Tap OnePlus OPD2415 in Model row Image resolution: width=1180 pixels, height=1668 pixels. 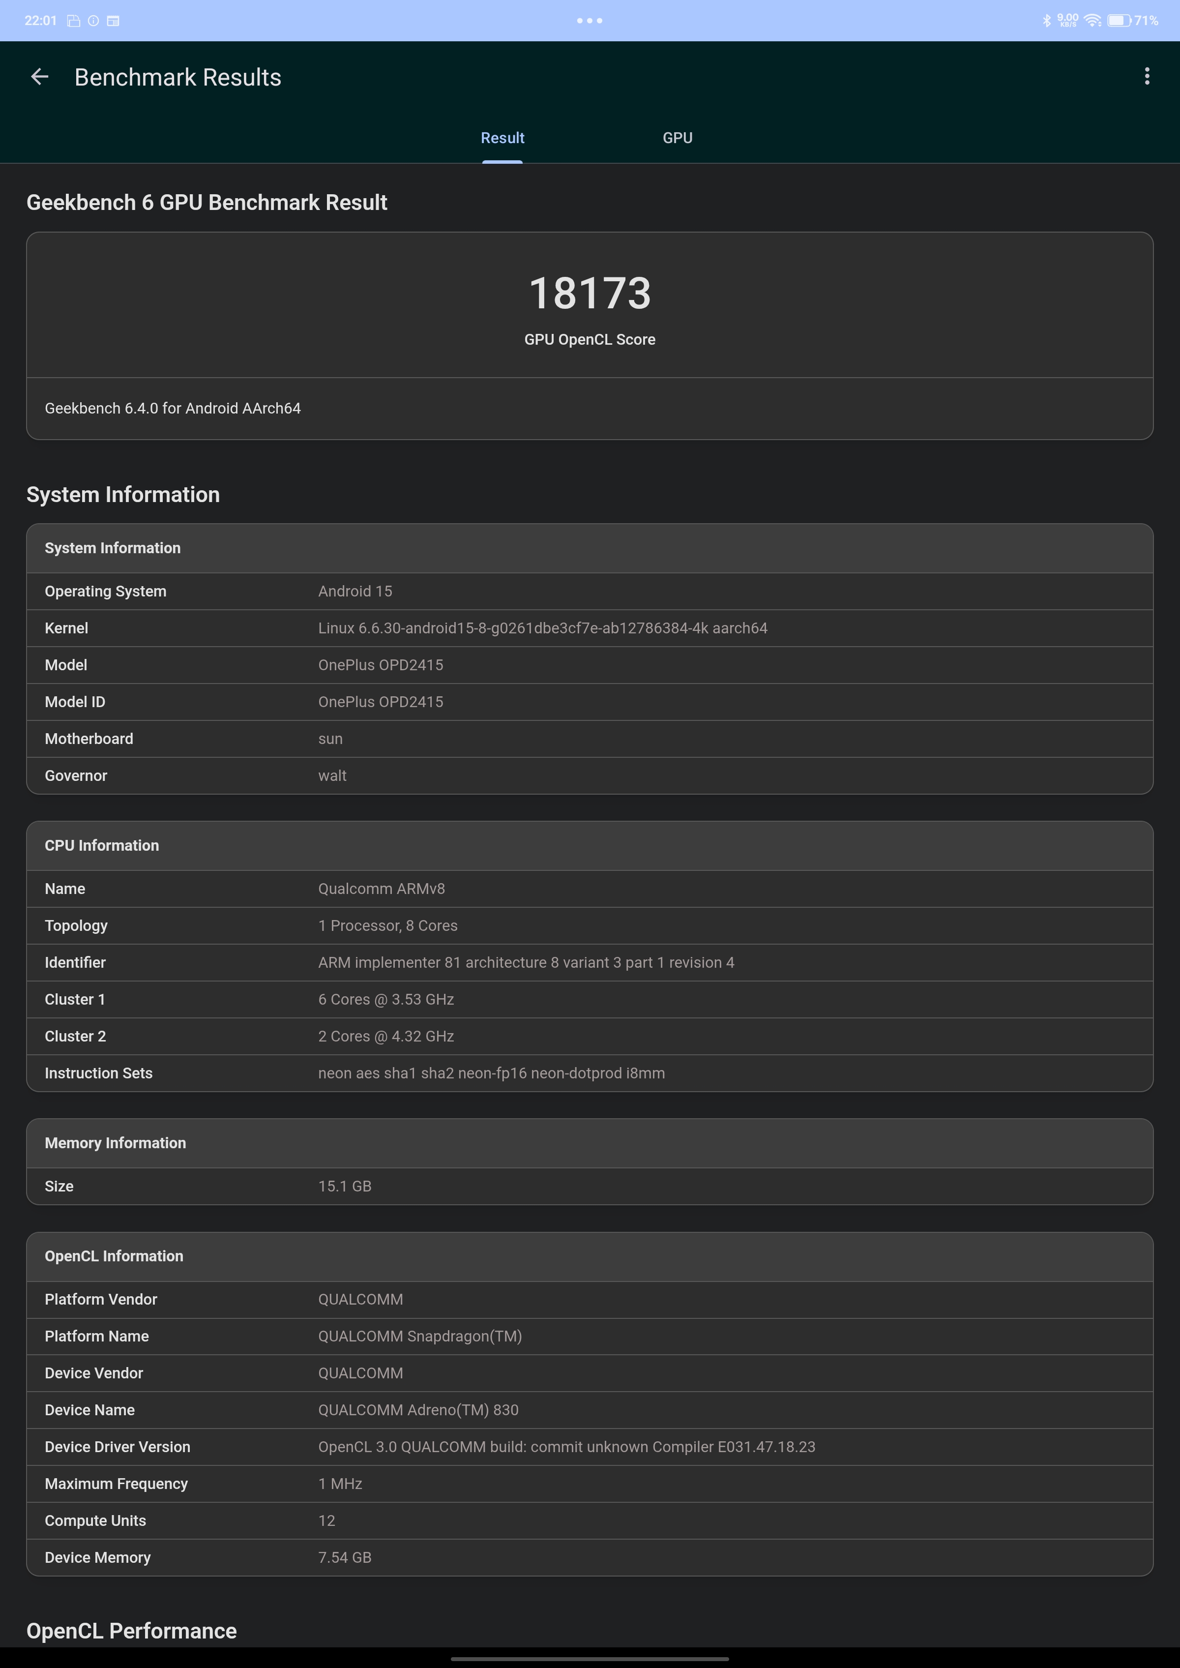click(381, 665)
